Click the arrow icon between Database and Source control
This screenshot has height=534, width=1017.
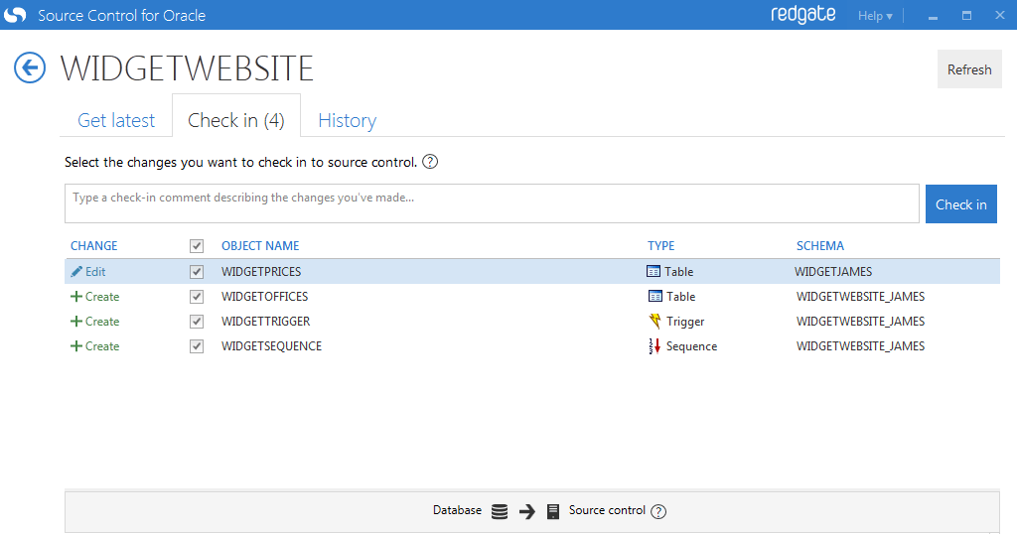tap(527, 511)
